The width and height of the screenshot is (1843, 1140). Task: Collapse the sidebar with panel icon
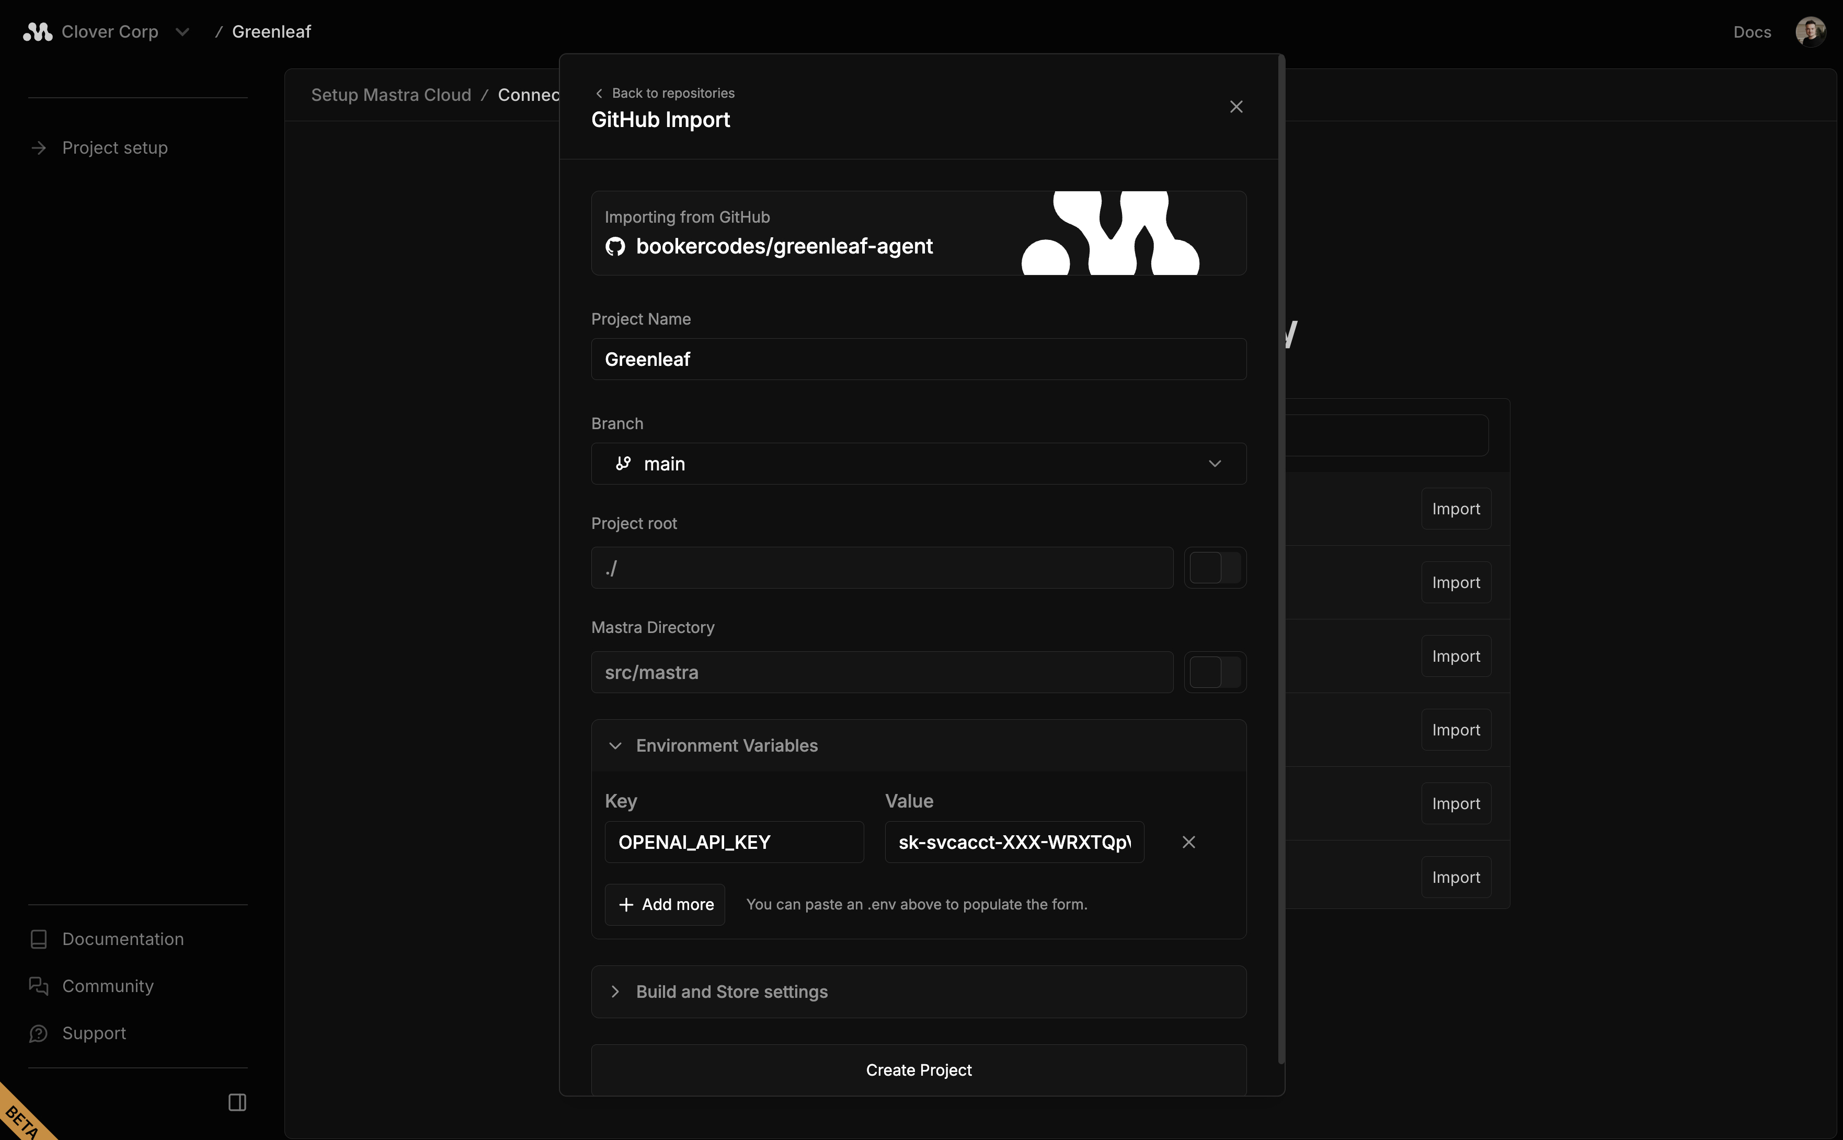pyautogui.click(x=237, y=1102)
